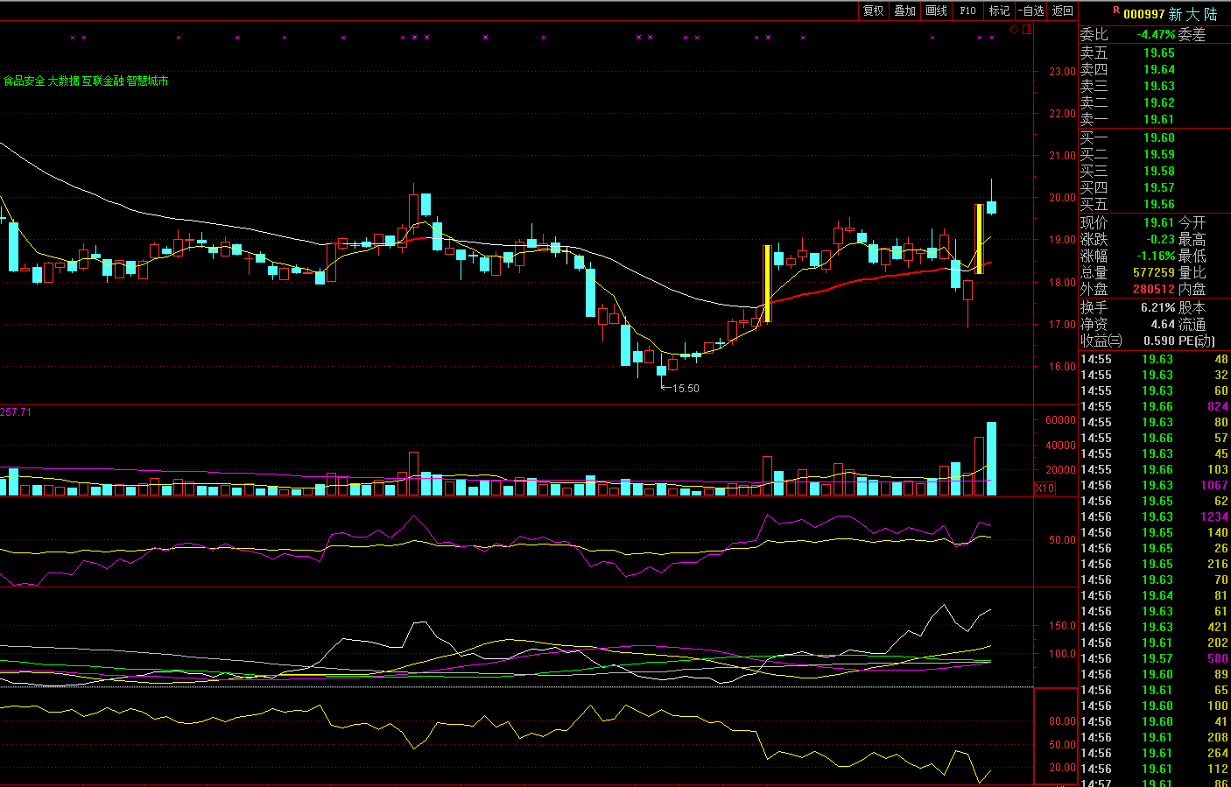Click the tick trade with volume 1234
The height and width of the screenshot is (787, 1231).
click(x=1154, y=516)
